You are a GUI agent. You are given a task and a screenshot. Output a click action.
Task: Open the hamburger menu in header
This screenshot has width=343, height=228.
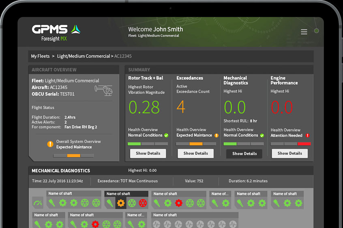(304, 32)
